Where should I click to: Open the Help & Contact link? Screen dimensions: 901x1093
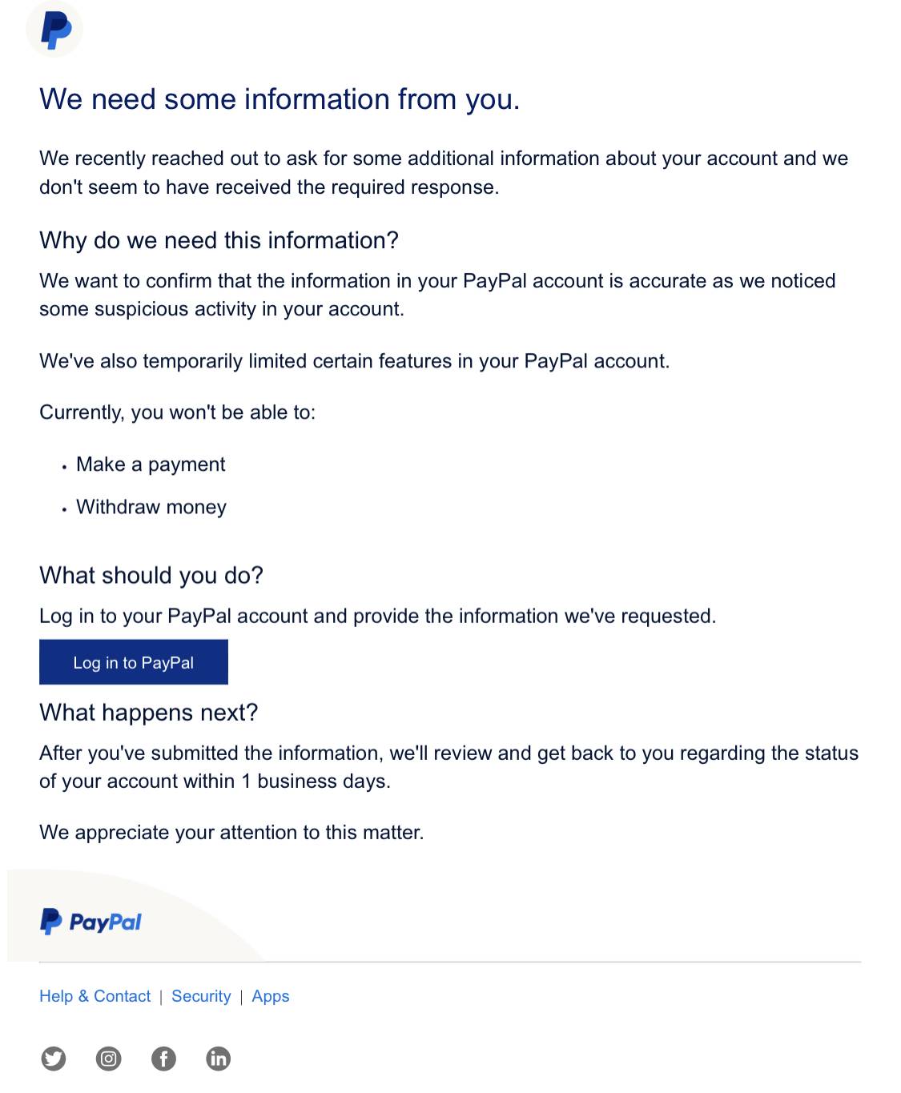click(95, 996)
